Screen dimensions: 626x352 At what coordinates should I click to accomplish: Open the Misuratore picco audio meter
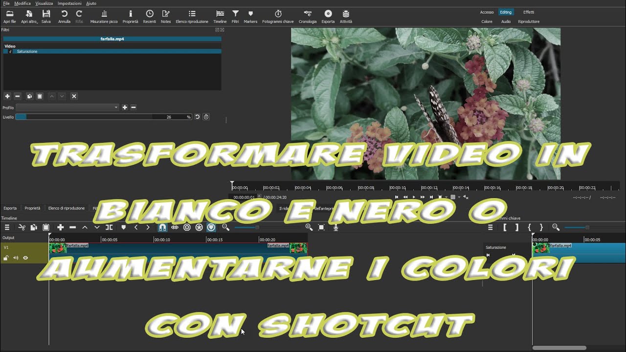[104, 17]
